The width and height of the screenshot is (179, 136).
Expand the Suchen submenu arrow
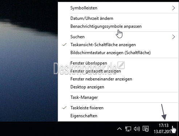pos(174,37)
